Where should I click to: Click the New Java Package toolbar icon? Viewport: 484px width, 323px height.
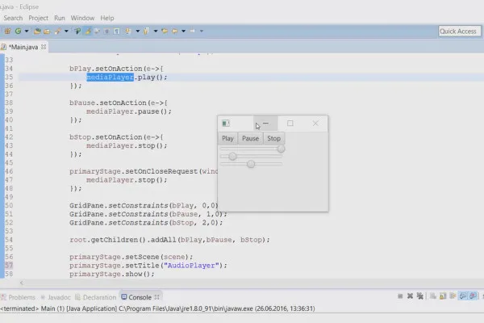pos(7,31)
